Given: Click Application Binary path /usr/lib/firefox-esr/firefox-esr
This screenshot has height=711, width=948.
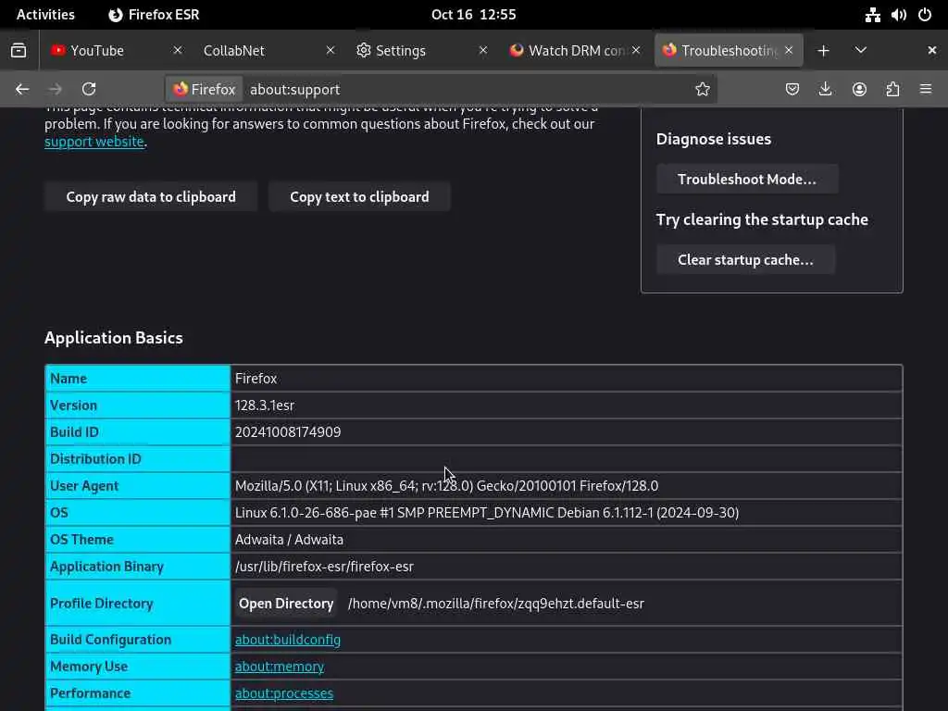Looking at the screenshot, I should 324,567.
